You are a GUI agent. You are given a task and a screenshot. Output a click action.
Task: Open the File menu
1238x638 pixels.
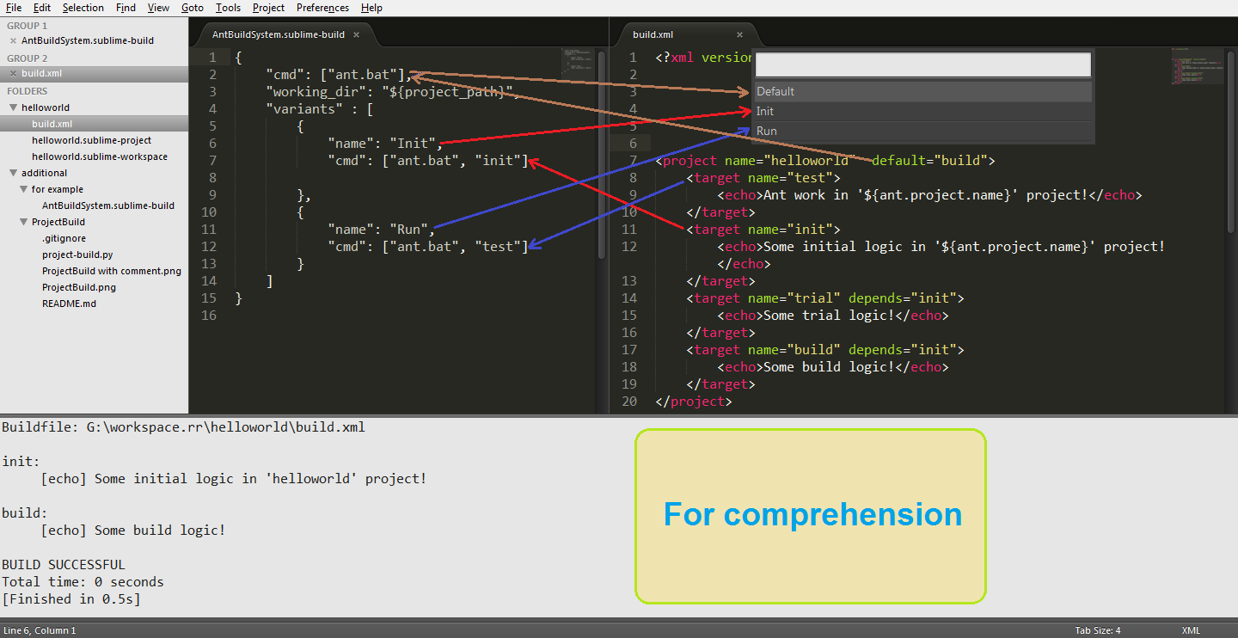point(14,8)
